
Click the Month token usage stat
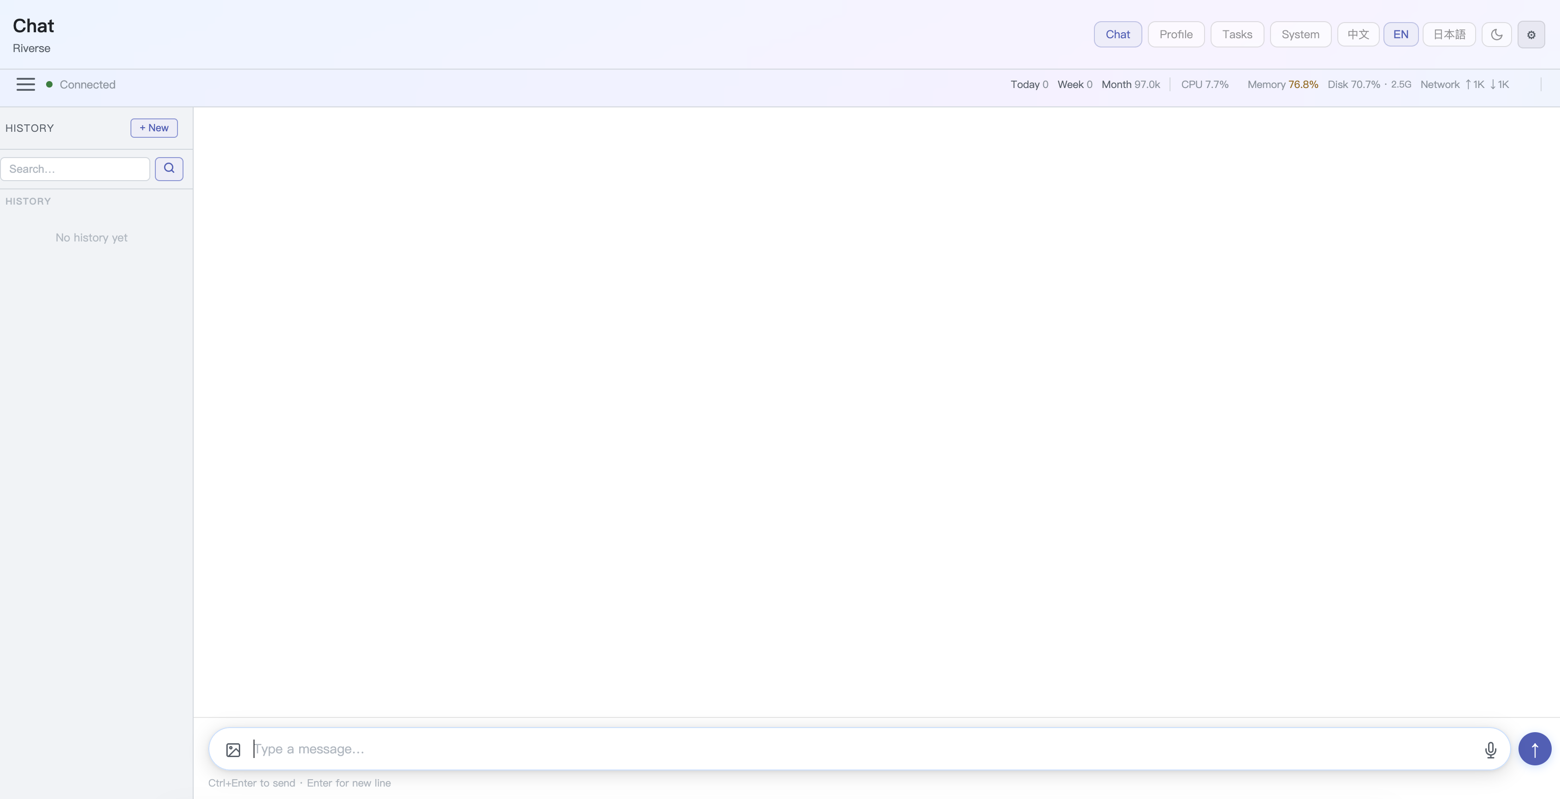coord(1130,85)
